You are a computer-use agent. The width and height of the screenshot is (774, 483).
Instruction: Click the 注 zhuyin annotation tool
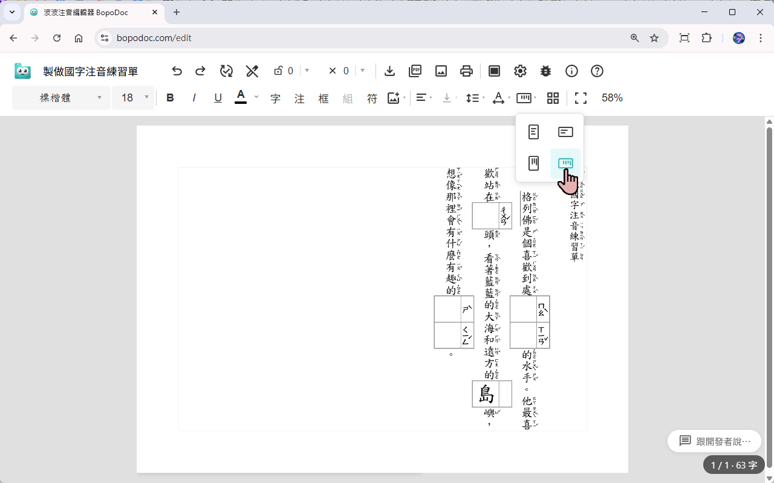pos(299,98)
